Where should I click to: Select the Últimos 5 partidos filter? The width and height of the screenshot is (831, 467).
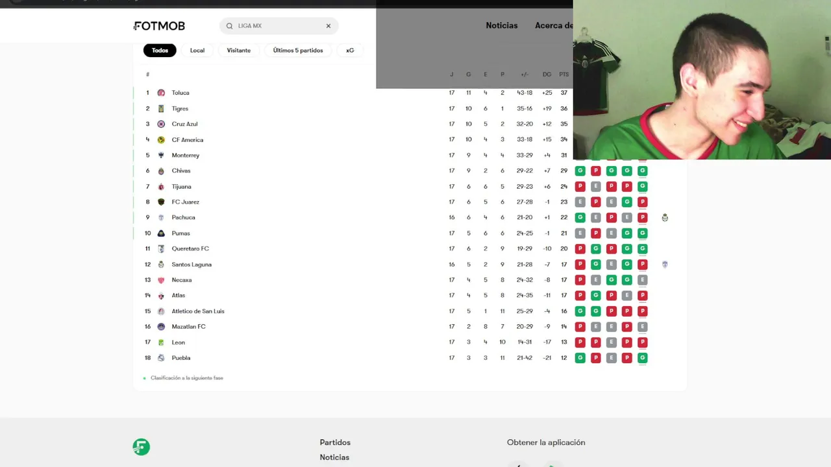coord(298,50)
